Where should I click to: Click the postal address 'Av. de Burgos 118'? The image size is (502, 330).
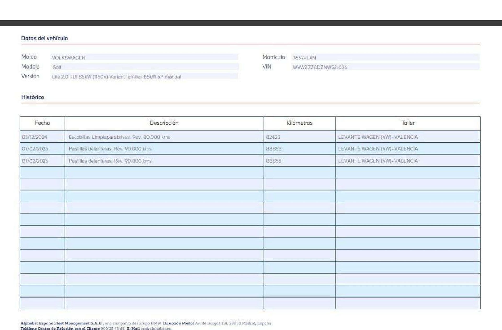click(211, 323)
